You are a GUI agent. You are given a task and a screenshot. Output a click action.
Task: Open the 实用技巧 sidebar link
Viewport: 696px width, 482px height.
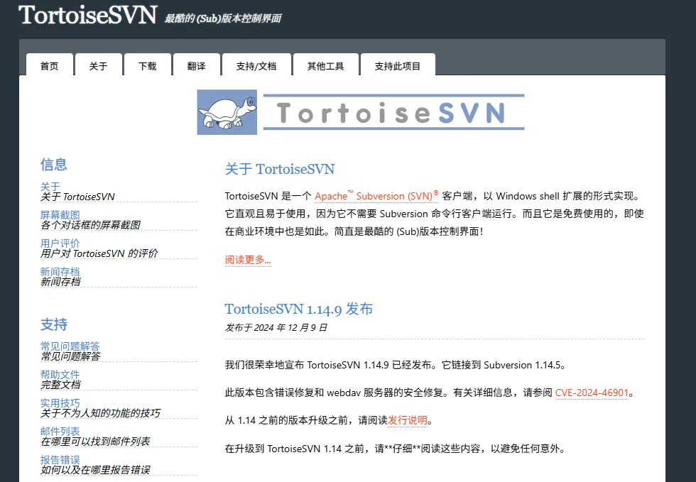(60, 403)
